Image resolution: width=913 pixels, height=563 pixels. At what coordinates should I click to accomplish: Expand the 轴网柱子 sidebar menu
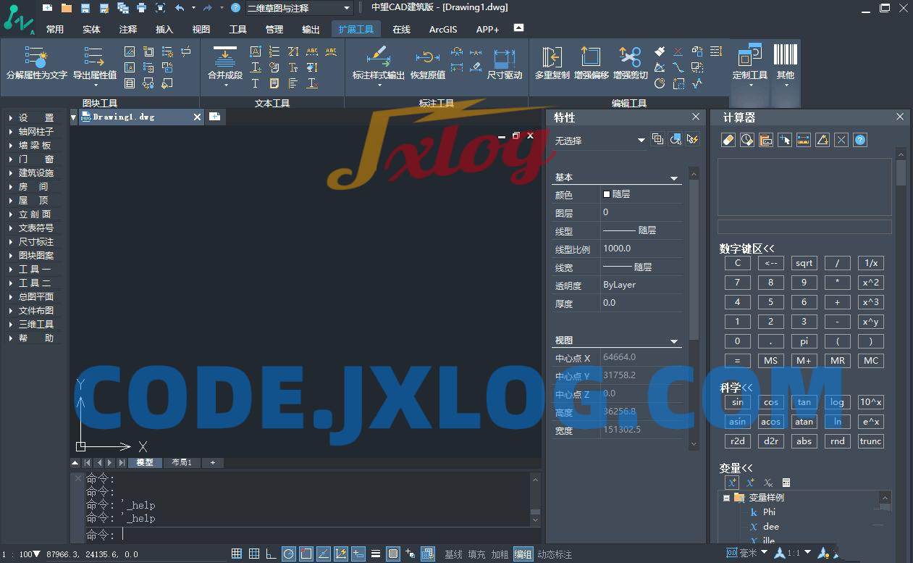[35, 132]
